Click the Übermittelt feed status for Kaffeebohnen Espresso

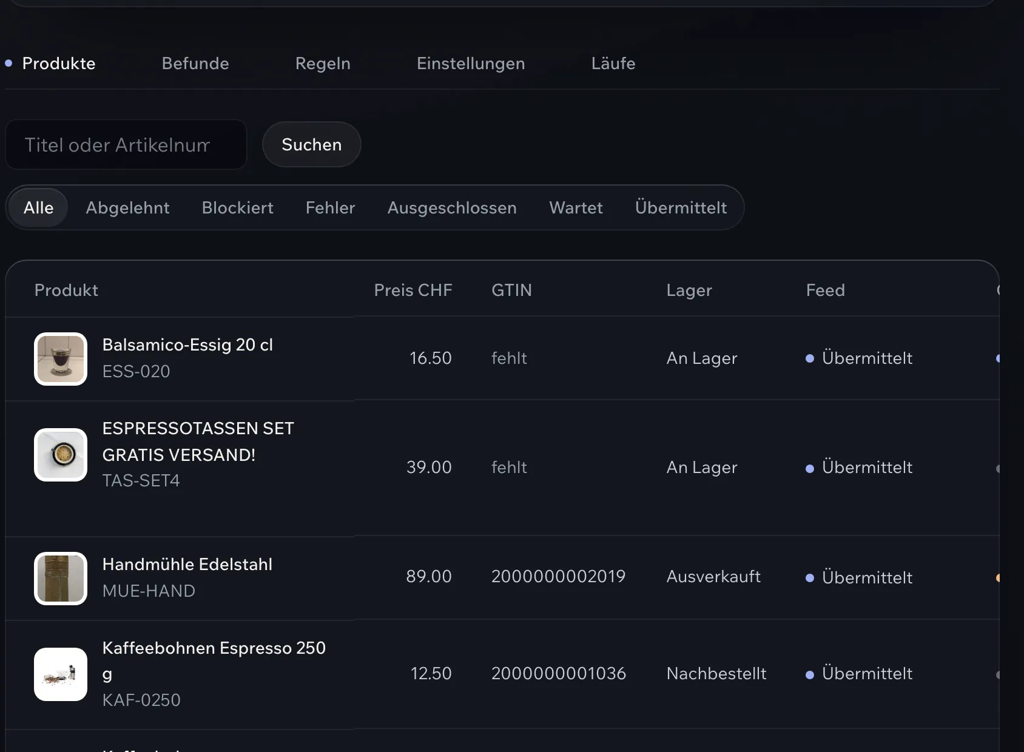[859, 674]
